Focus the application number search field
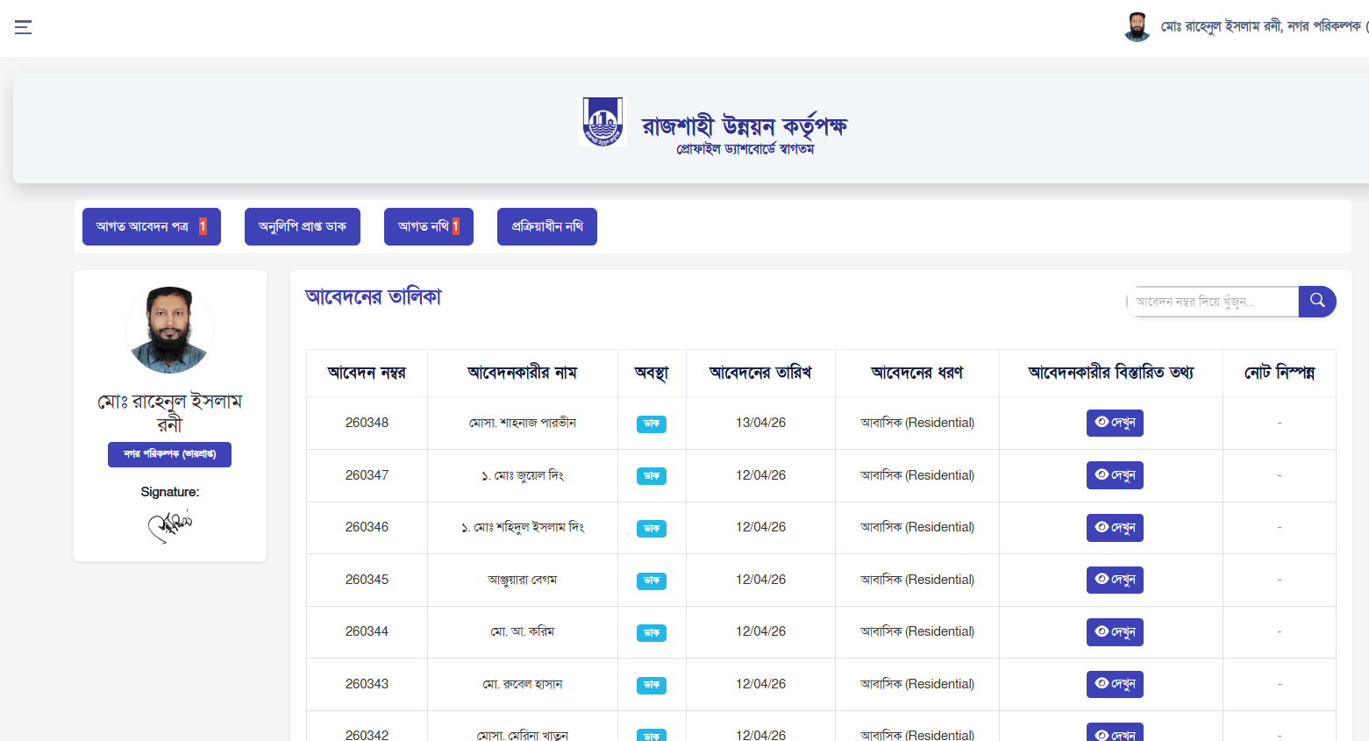1369x741 pixels. pos(1213,302)
